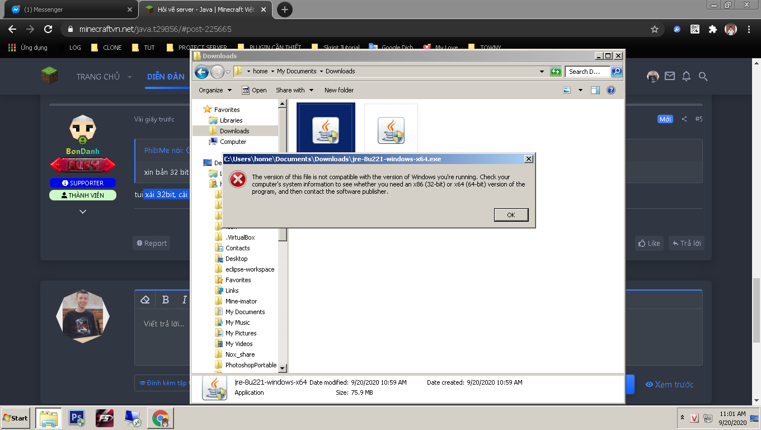Click the Windows Start button
Viewport: 761px width, 430px height.
(15, 418)
